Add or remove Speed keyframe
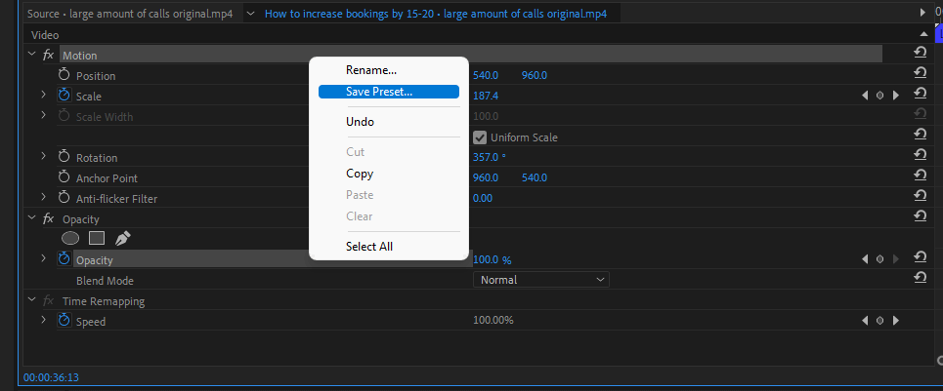The height and width of the screenshot is (391, 943). (879, 321)
